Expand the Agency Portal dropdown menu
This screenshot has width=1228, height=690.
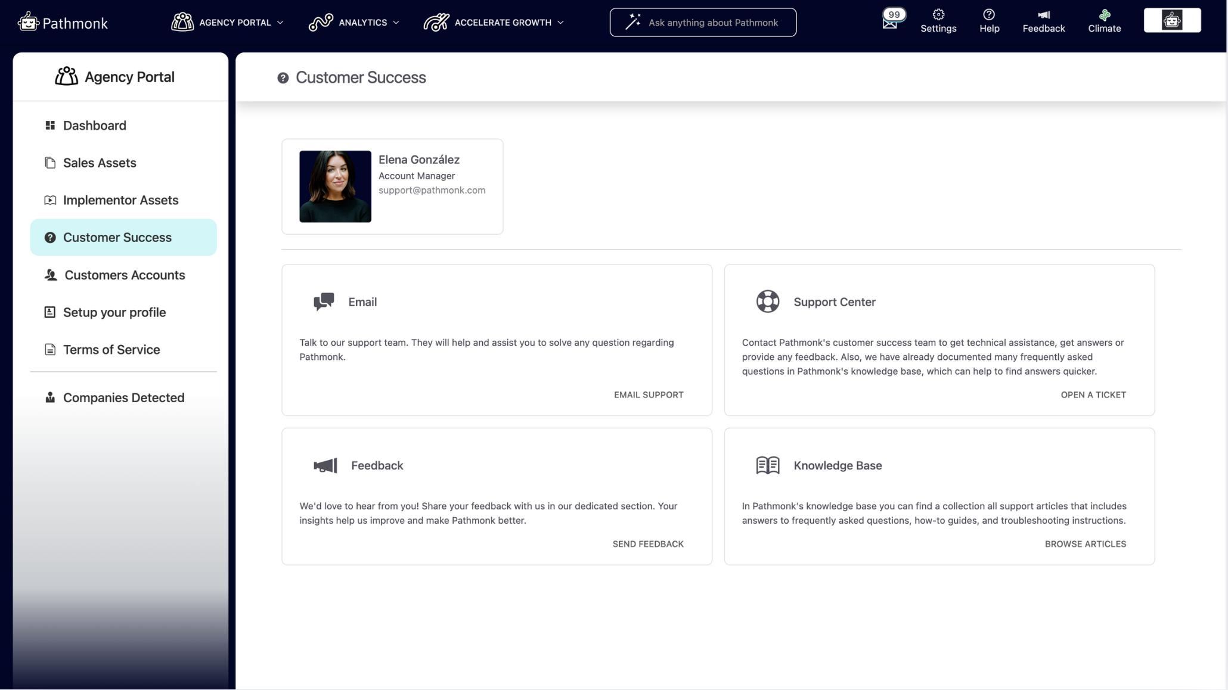pyautogui.click(x=227, y=23)
